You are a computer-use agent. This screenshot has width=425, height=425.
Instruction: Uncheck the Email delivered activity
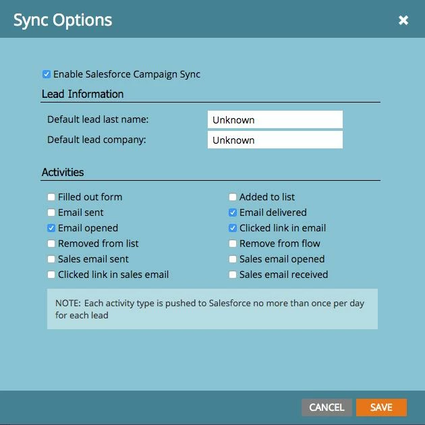pyautogui.click(x=232, y=213)
